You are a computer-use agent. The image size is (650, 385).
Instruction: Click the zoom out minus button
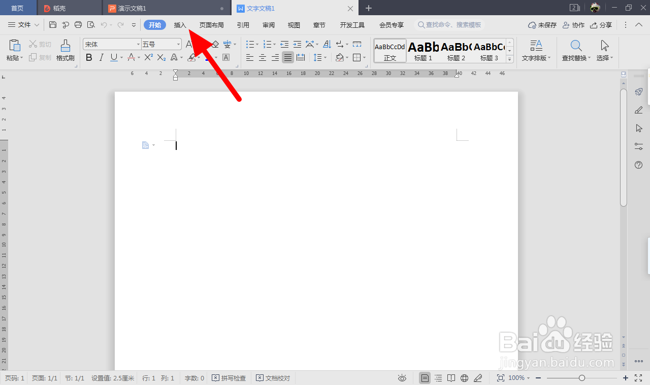click(538, 378)
